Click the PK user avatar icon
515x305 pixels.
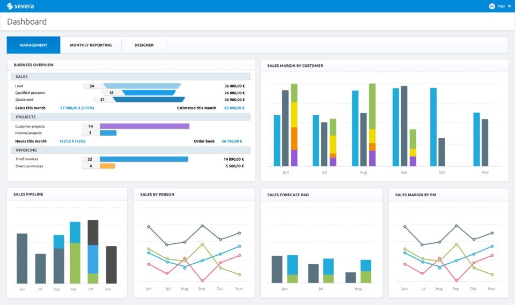point(492,6)
